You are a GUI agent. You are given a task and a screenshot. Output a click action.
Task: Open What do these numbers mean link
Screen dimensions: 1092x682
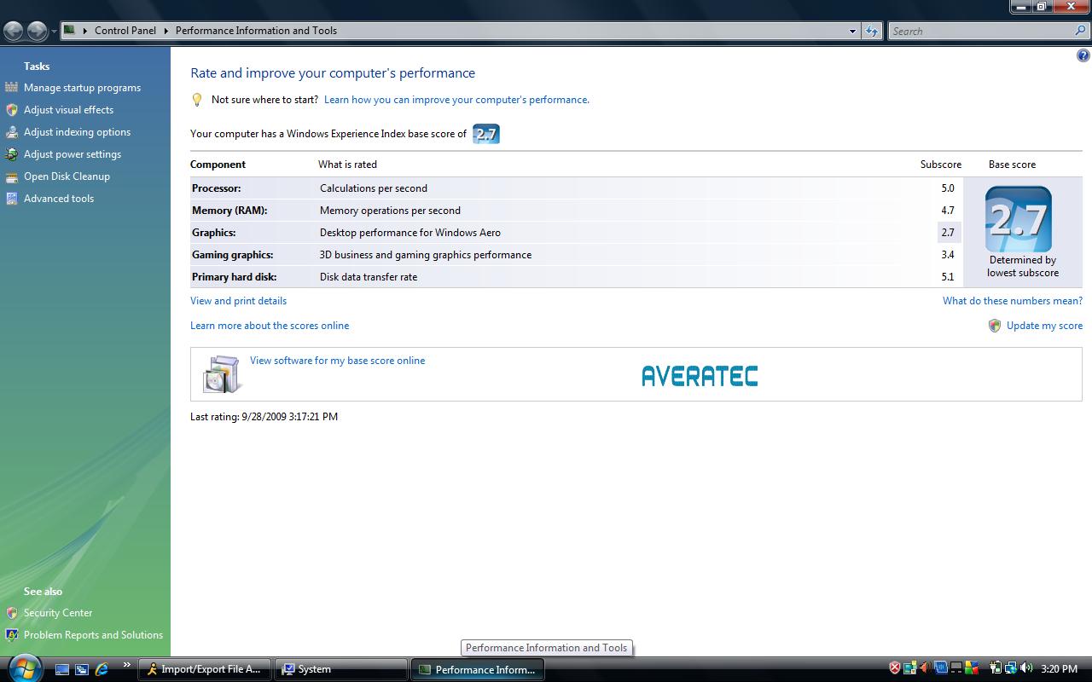pos(1012,301)
